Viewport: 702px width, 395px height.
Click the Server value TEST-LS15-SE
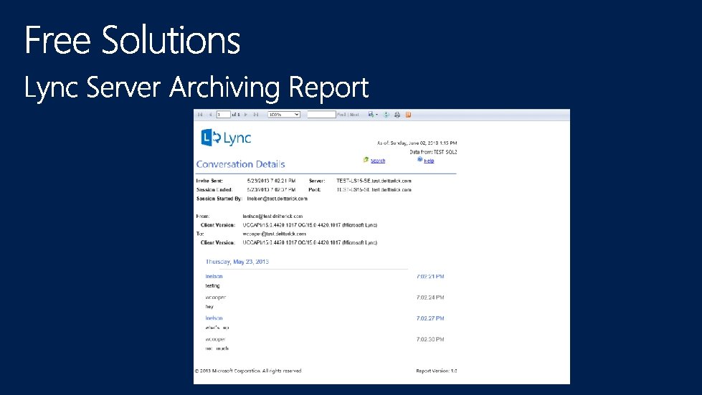pyautogui.click(x=374, y=181)
